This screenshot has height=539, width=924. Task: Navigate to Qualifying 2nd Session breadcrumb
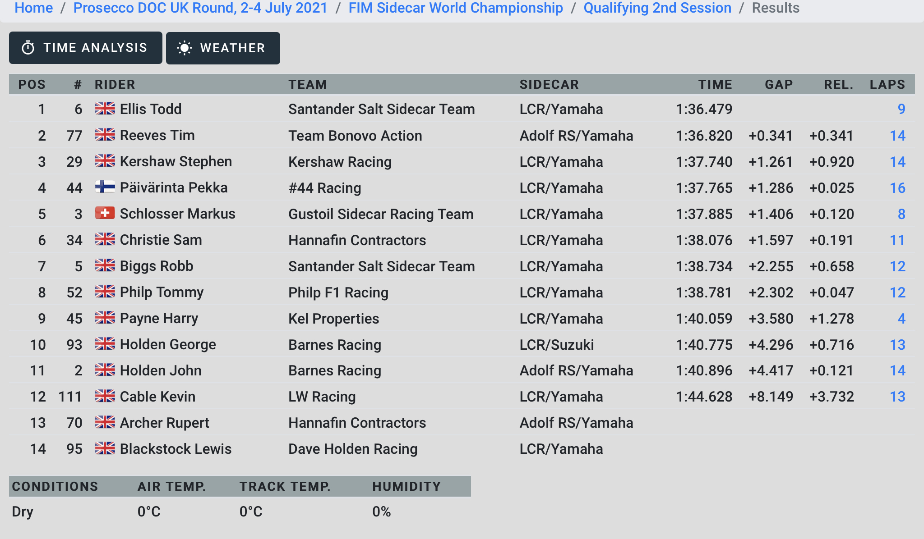coord(657,8)
